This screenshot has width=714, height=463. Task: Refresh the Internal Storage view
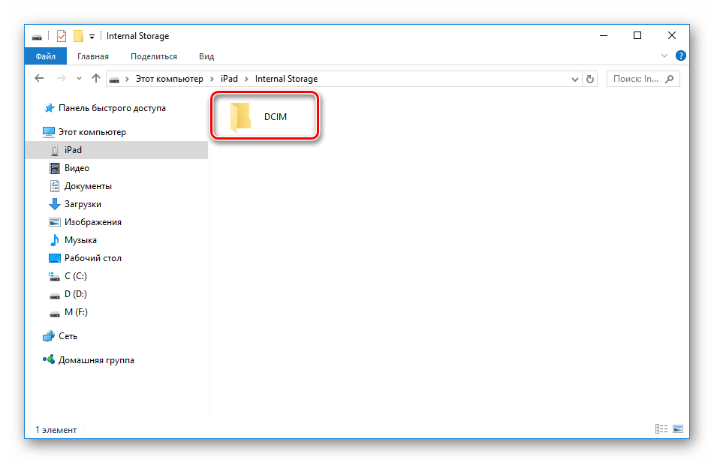coord(590,79)
